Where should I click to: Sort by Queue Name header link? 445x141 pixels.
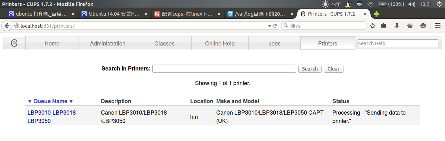[x=50, y=101]
